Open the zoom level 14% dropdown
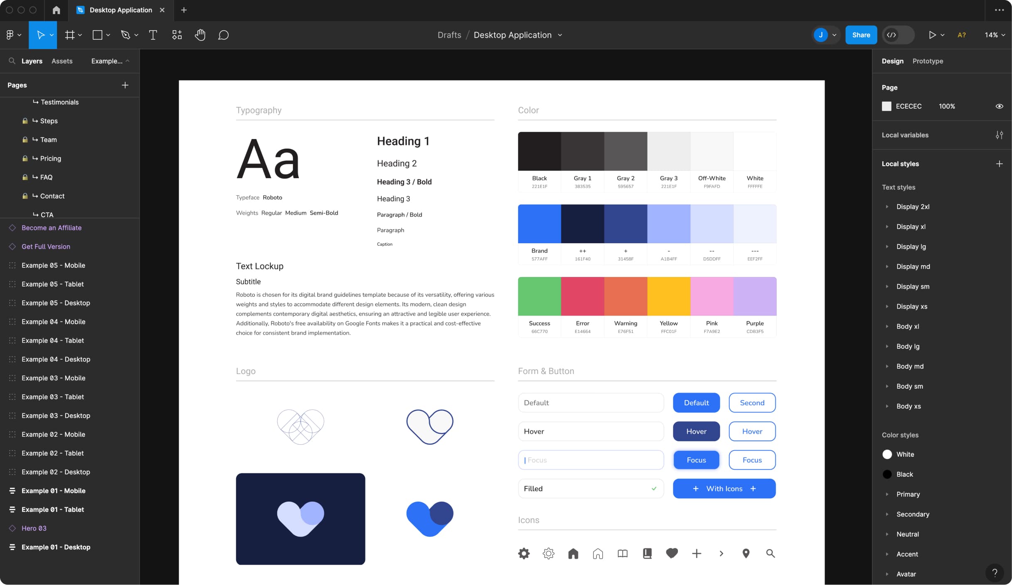Screen dimensions: 1012x585 point(995,35)
